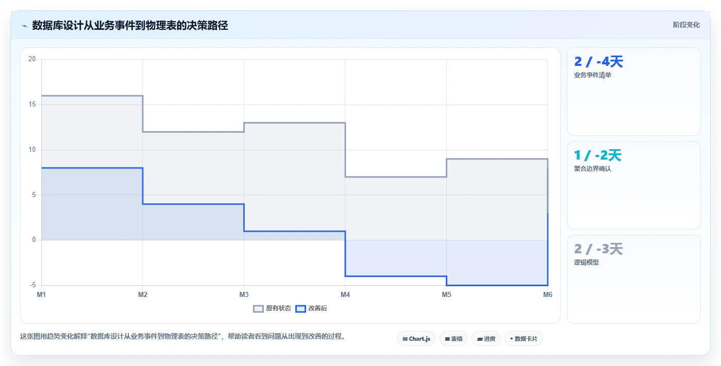Click the M3 axis label
This screenshot has width=721, height=366.
pos(244,294)
